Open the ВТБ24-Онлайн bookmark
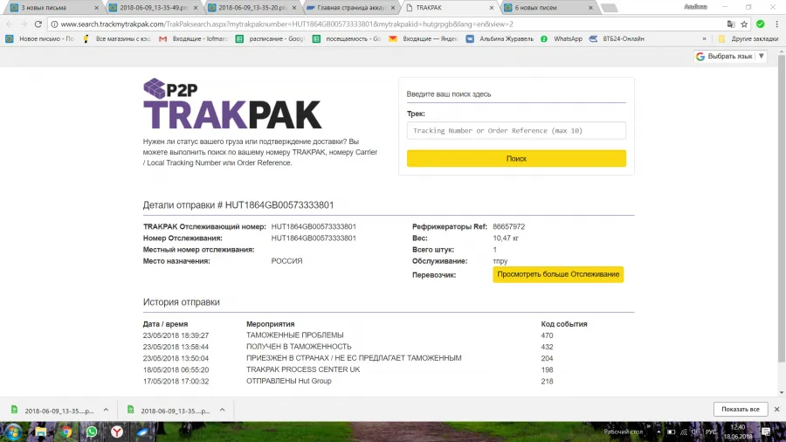Image resolution: width=786 pixels, height=442 pixels. (x=617, y=38)
